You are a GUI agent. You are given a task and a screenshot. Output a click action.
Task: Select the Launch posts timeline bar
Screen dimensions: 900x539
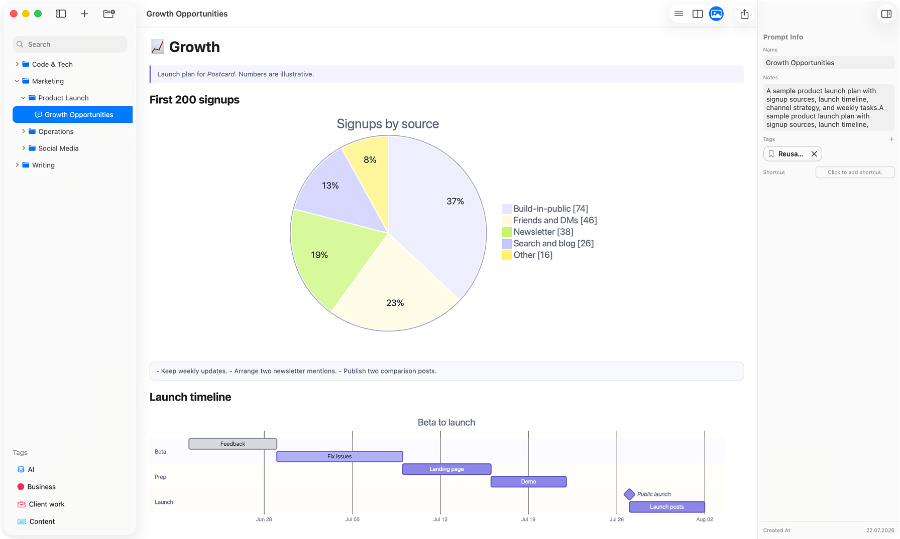click(x=666, y=507)
